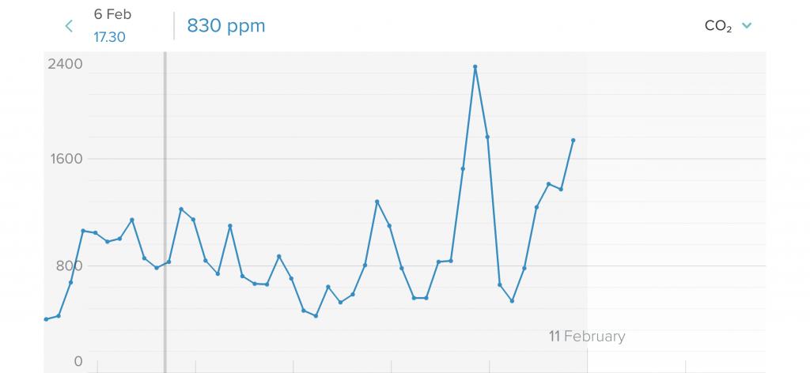Viewport: 810px width, 373px height.
Task: Go back with the left chevron arrow
Action: click(x=69, y=26)
